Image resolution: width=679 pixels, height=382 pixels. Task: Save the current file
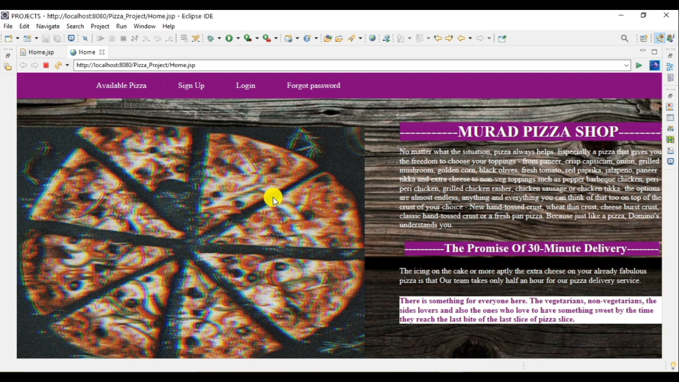[x=46, y=38]
